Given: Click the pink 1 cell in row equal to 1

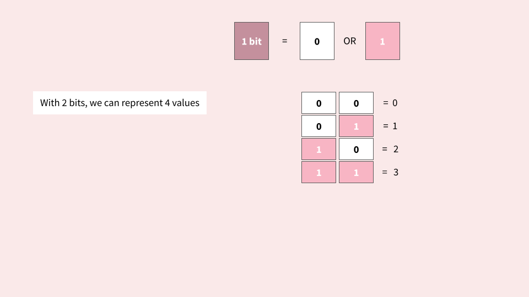Looking at the screenshot, I should click(x=356, y=126).
